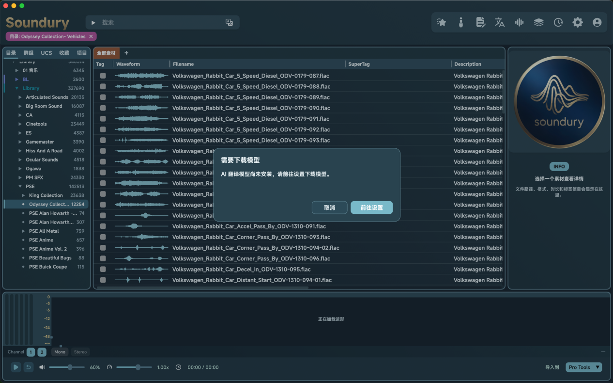Click 取消 in the dialog
Image resolution: width=613 pixels, height=383 pixels.
(330, 207)
